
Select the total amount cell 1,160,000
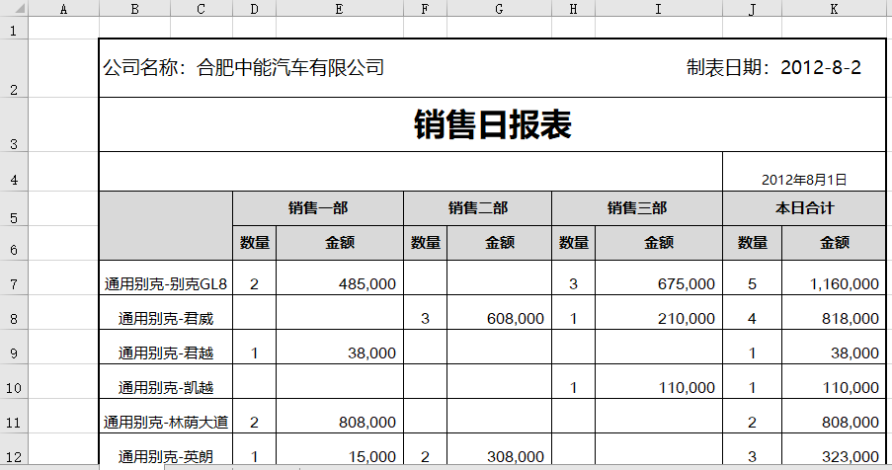[834, 284]
